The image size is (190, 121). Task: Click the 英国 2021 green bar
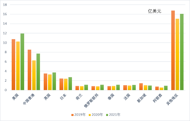(54, 81)
